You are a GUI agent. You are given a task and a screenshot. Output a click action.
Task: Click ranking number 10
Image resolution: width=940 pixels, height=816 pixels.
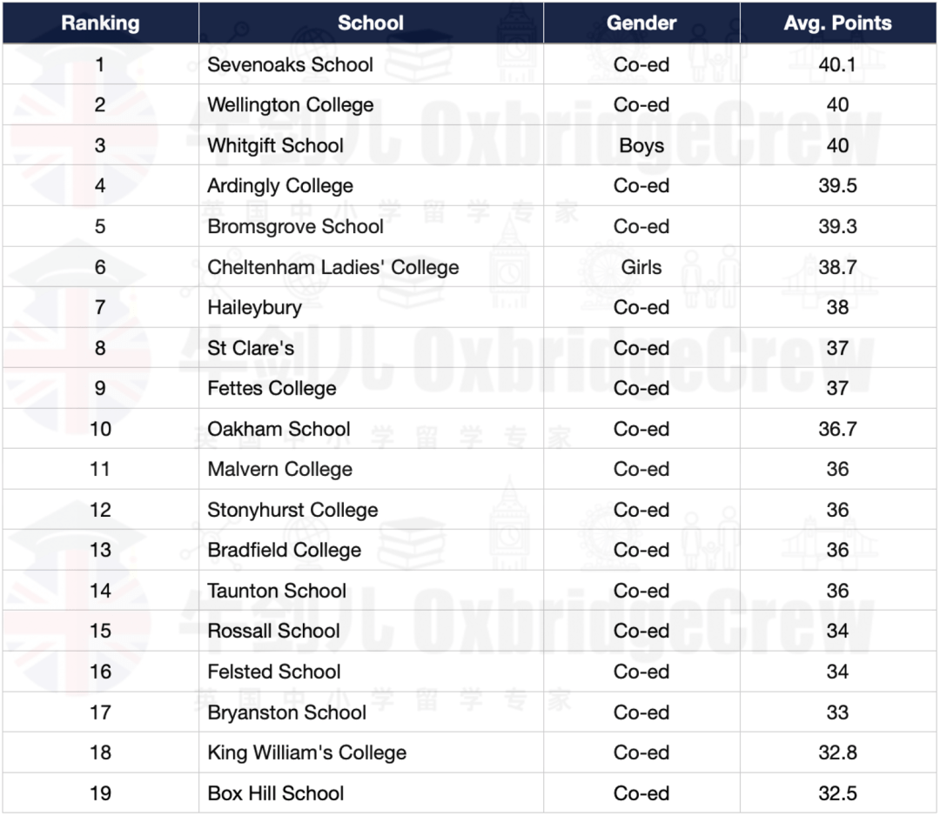pyautogui.click(x=100, y=429)
